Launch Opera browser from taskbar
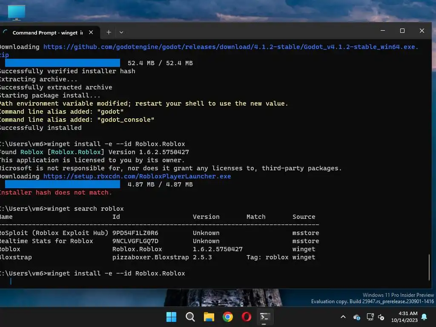The width and height of the screenshot is (436, 327). (x=247, y=317)
